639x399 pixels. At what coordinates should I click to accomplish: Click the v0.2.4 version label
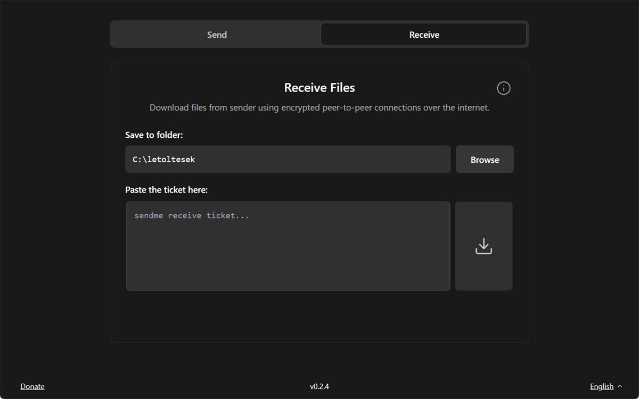point(319,386)
